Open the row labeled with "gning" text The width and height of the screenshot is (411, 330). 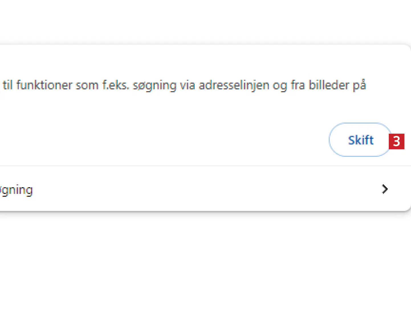(17, 190)
